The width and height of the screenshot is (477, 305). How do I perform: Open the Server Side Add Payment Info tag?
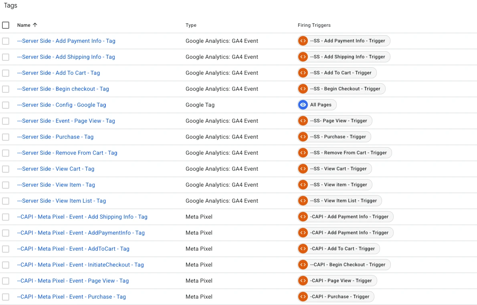click(66, 41)
